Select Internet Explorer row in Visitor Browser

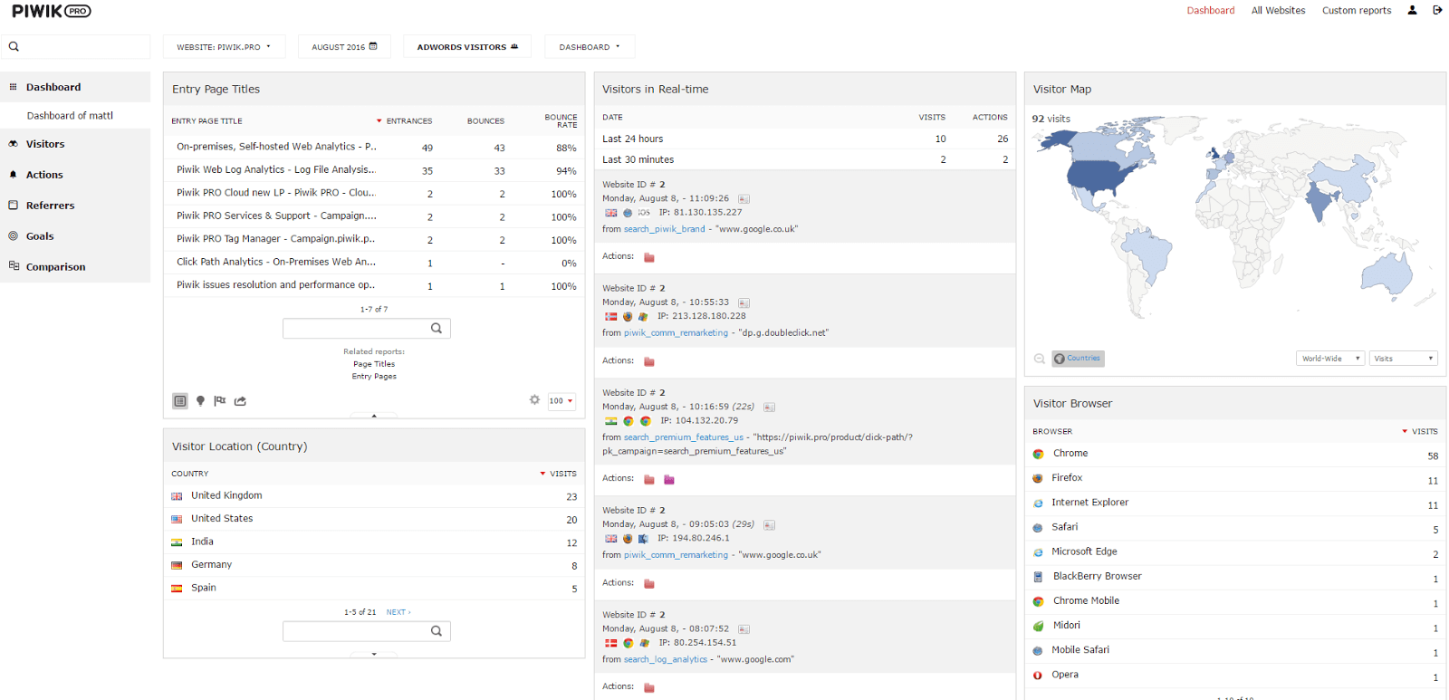1235,503
